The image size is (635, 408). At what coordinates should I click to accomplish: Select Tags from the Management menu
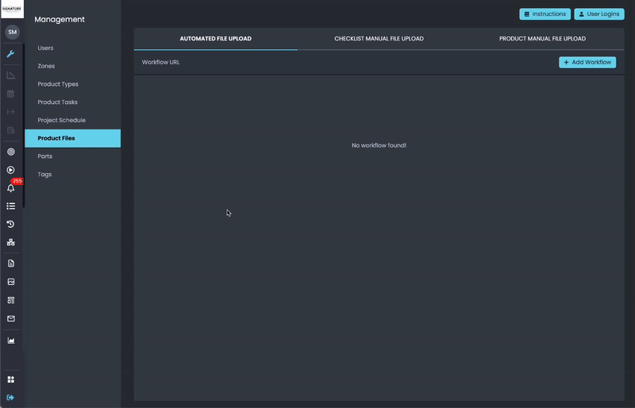tap(44, 174)
